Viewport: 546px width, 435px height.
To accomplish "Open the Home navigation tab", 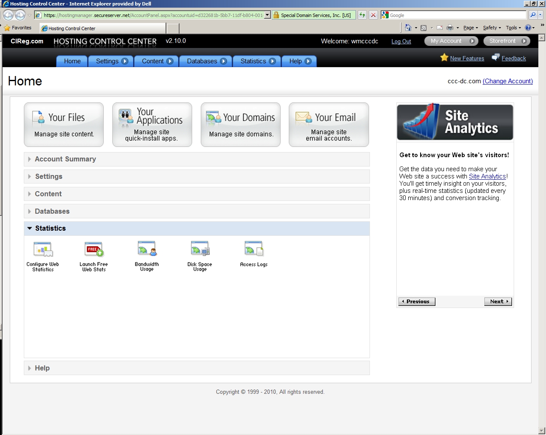I will click(x=72, y=61).
